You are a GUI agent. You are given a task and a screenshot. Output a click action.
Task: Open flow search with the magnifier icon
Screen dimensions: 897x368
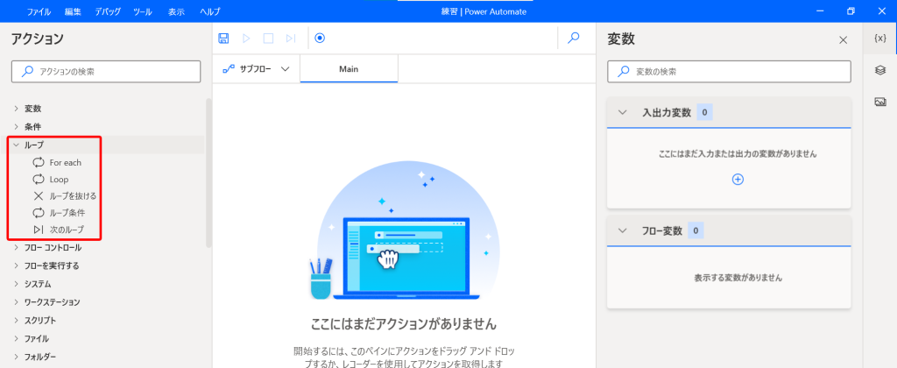(574, 38)
